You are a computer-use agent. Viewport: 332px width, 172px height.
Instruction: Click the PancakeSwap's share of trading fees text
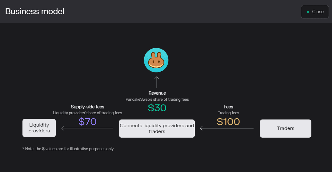[157, 99]
